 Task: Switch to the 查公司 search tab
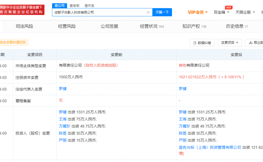click(x=59, y=6)
